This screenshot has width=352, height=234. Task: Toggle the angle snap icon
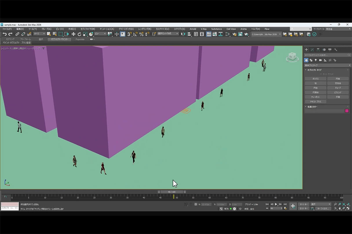tap(135, 34)
